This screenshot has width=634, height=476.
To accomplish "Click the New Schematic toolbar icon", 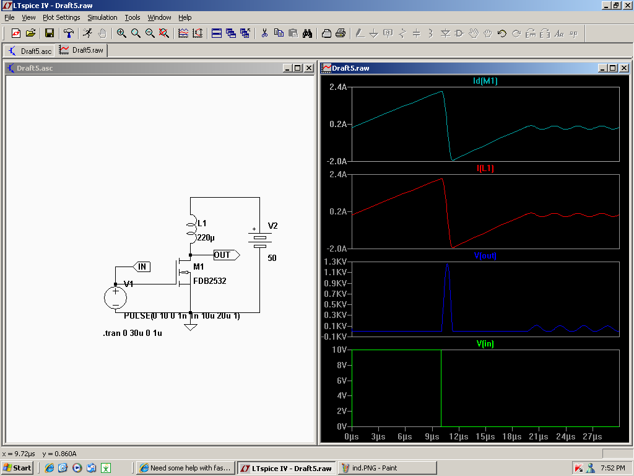I will 16,33.
